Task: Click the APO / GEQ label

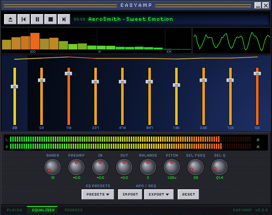Action: pos(146,186)
